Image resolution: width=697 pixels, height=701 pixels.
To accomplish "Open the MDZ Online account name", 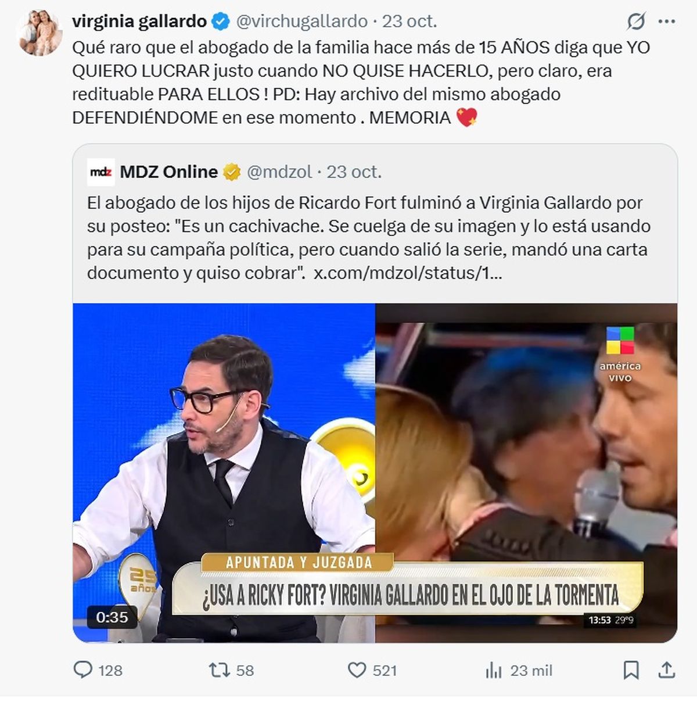I will (168, 172).
